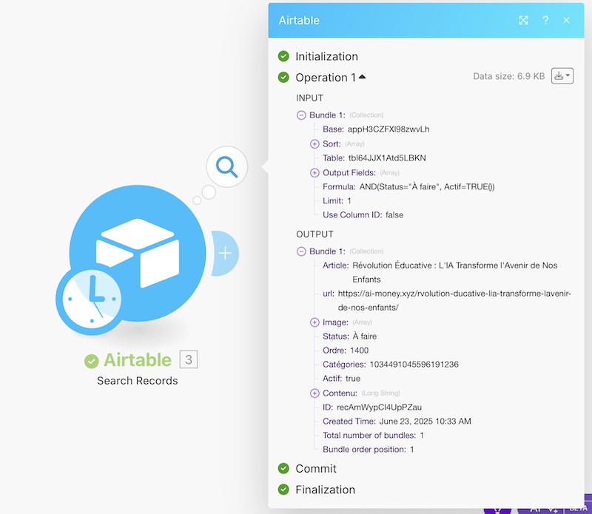
Task: Add another module with the plus handle
Action: point(225,253)
